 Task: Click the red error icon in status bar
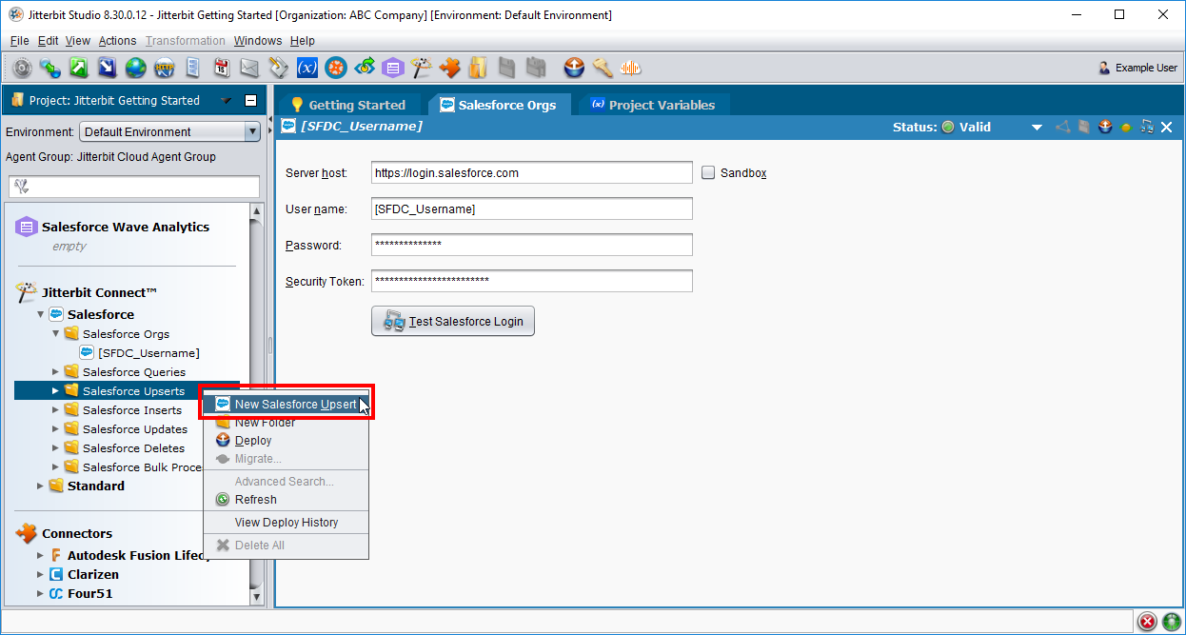(x=1148, y=622)
